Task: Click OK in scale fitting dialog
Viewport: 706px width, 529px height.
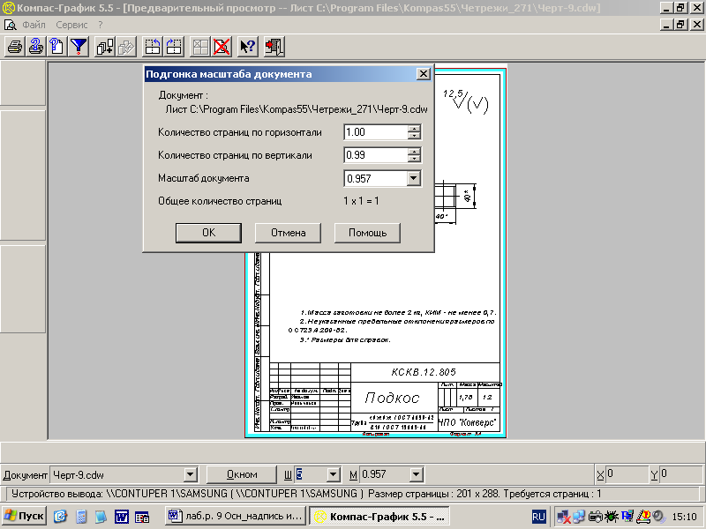Action: [208, 233]
